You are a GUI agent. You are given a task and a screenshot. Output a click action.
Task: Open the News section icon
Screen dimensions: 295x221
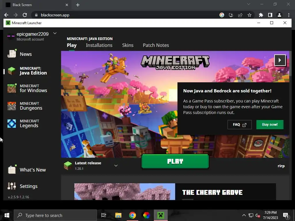(x=12, y=54)
